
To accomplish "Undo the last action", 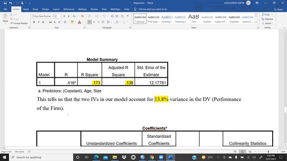I will pyautogui.click(x=10, y=3).
